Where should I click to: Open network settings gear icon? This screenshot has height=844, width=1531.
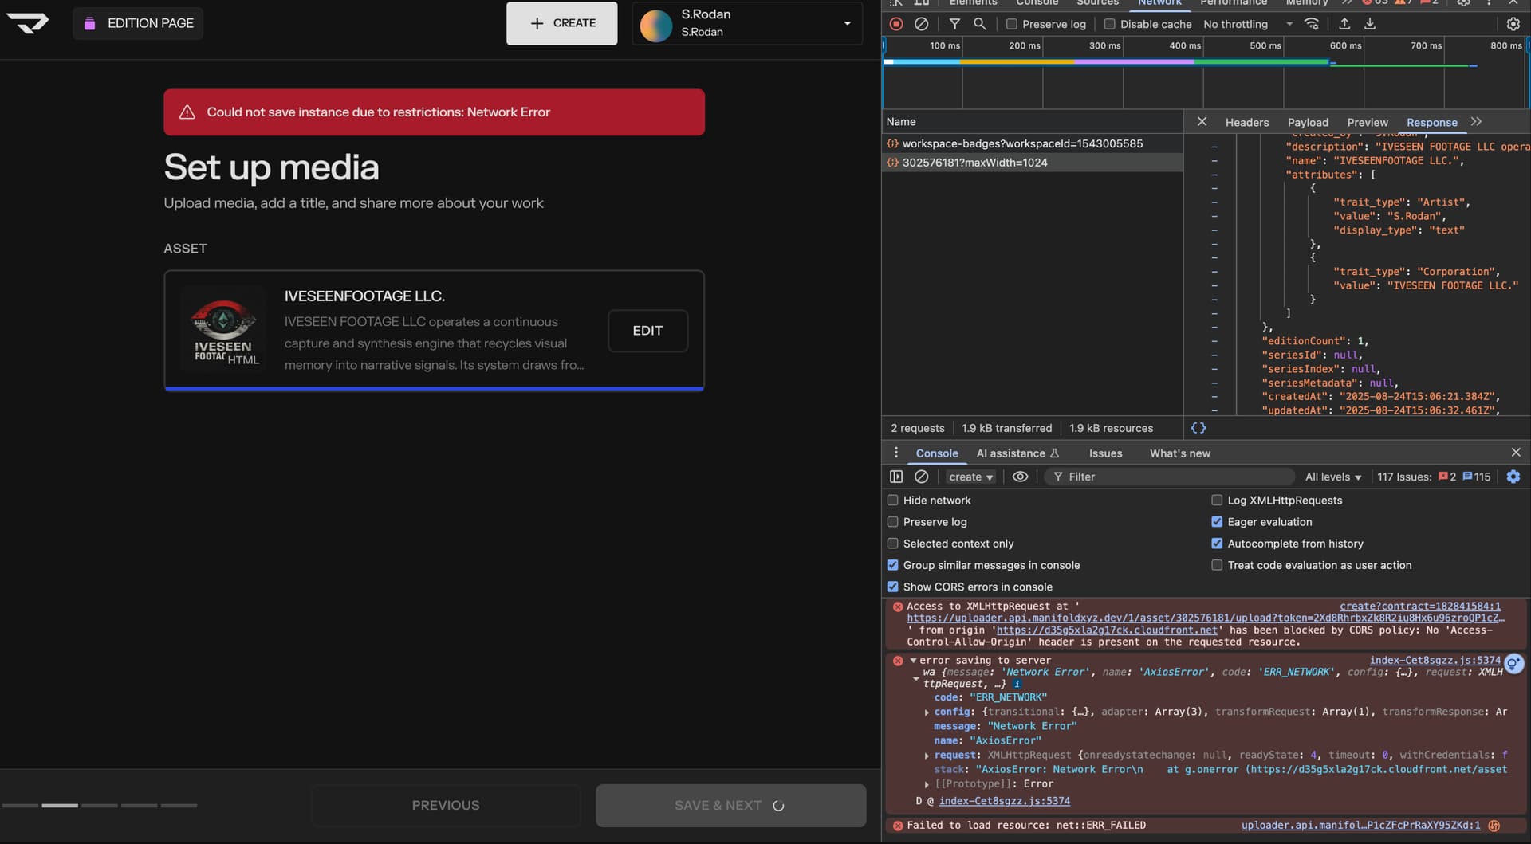click(x=1513, y=24)
